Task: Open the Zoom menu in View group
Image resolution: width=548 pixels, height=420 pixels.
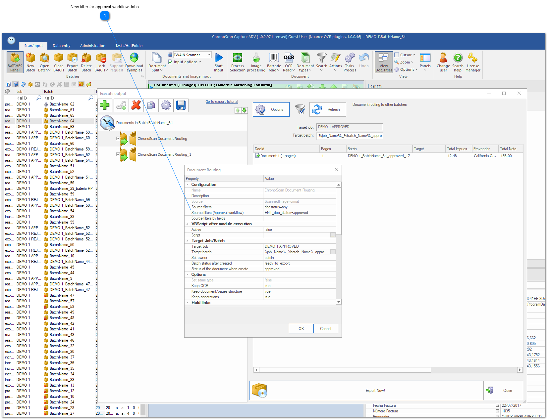Action: point(404,62)
